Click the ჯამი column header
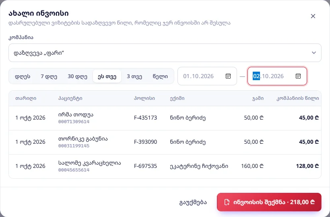Screen dimensions: 330x217 click(258, 98)
